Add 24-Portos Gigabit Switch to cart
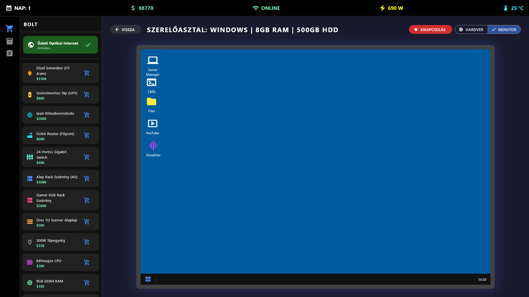This screenshot has width=529, height=297. (87, 157)
